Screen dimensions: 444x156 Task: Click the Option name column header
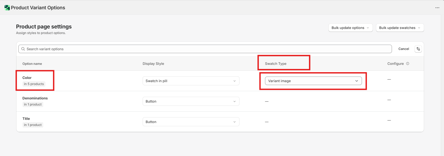pyautogui.click(x=32, y=64)
